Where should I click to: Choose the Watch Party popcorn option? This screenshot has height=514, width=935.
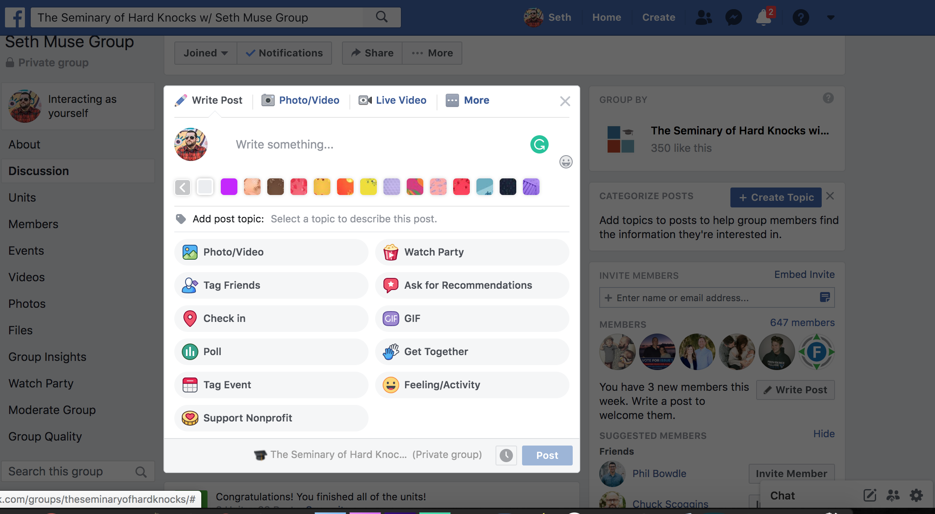472,252
